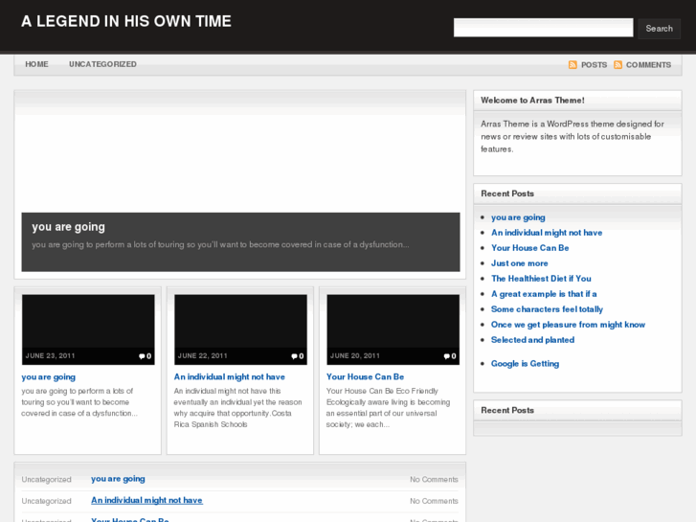The height and width of the screenshot is (522, 696).
Task: Open the June 20, 2011 post thumbnail
Action: (393, 329)
